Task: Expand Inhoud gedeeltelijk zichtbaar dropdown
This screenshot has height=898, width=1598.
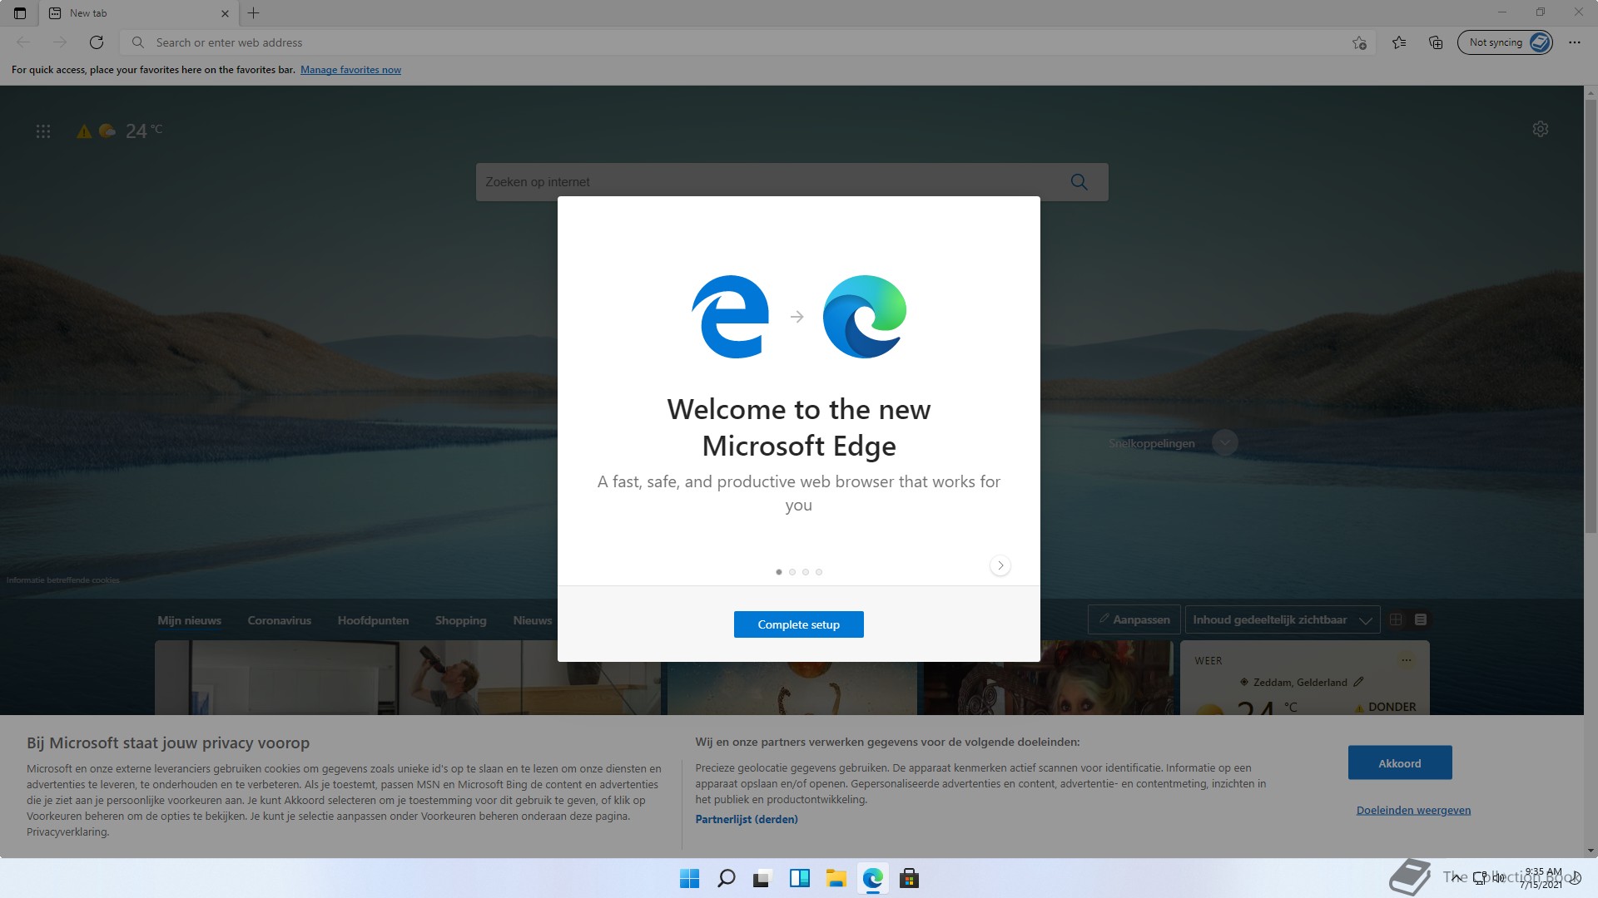Action: click(x=1283, y=619)
